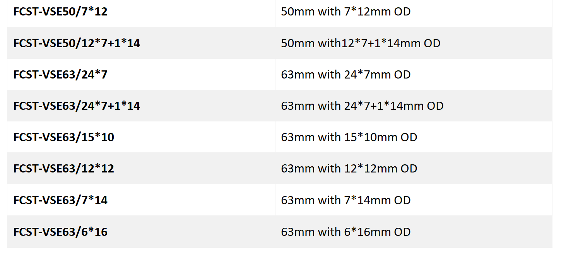Click the FCST-VSE63/12*12 model name

[x=64, y=169]
